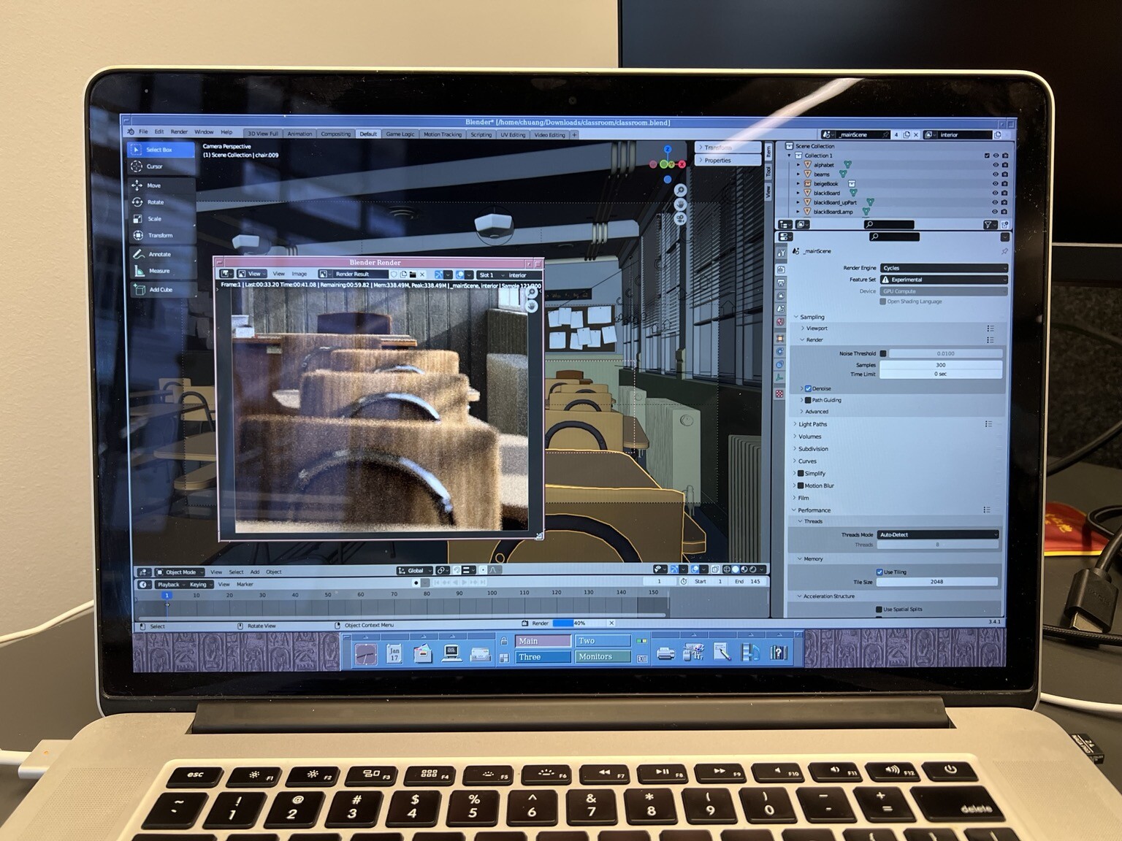Enable the Path Guiding checkbox
Screen dimensions: 1122x841
808,400
